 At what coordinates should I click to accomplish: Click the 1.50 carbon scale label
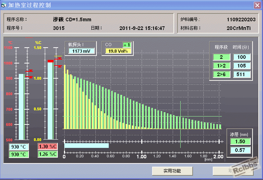click(x=38, y=48)
